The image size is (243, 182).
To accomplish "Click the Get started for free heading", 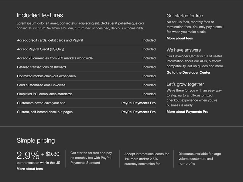I will (185, 16).
